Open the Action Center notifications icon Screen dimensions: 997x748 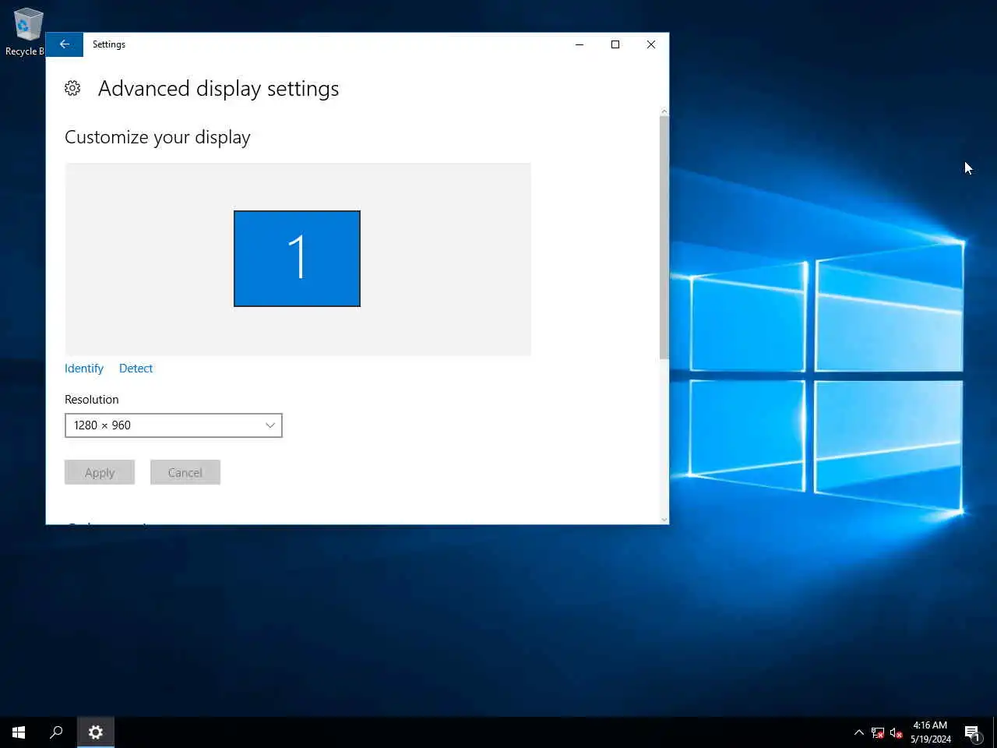[972, 732]
